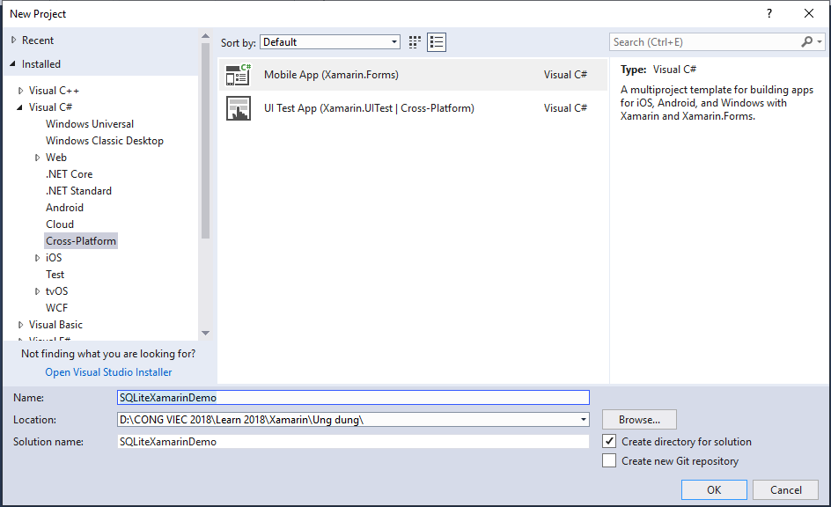Click the Solution name input field
The width and height of the screenshot is (831, 507).
(353, 442)
